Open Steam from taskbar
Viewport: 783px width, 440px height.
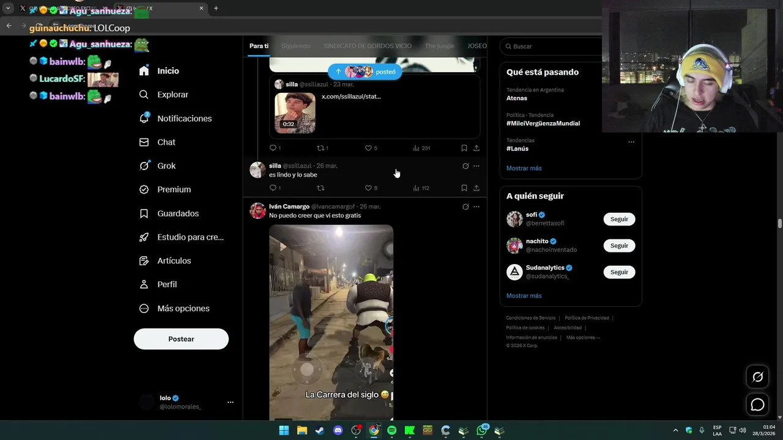(x=320, y=430)
